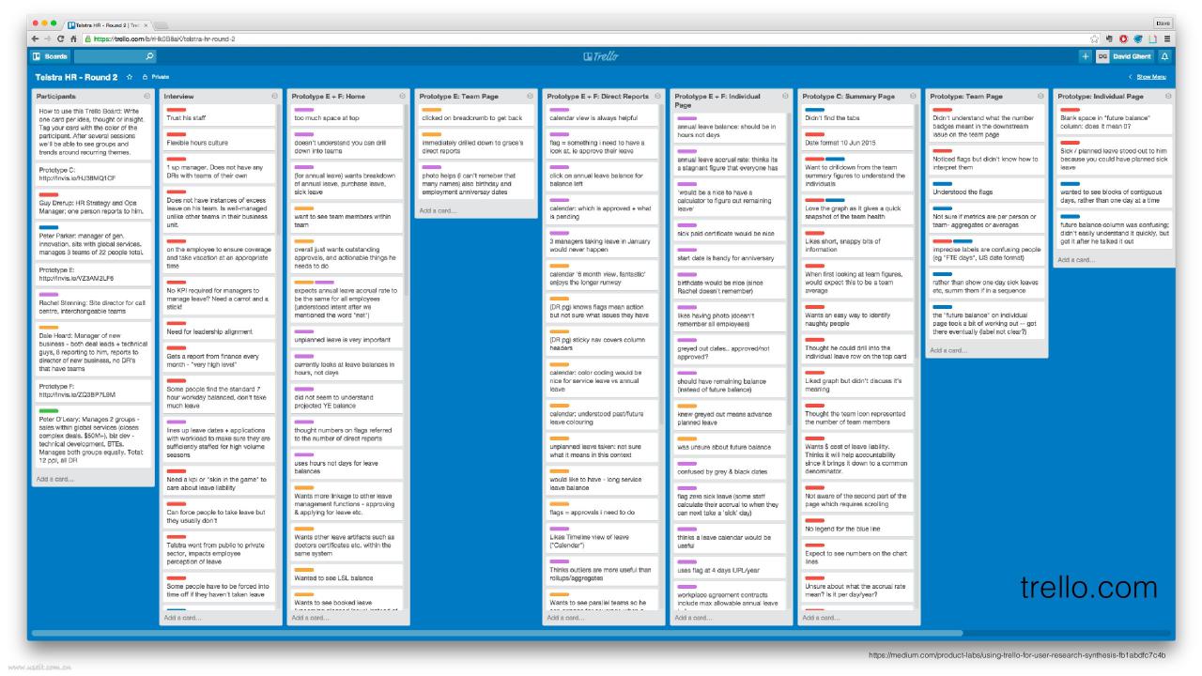Add a card to the Participants list
Image resolution: width=1202 pixels, height=676 pixels.
click(54, 479)
